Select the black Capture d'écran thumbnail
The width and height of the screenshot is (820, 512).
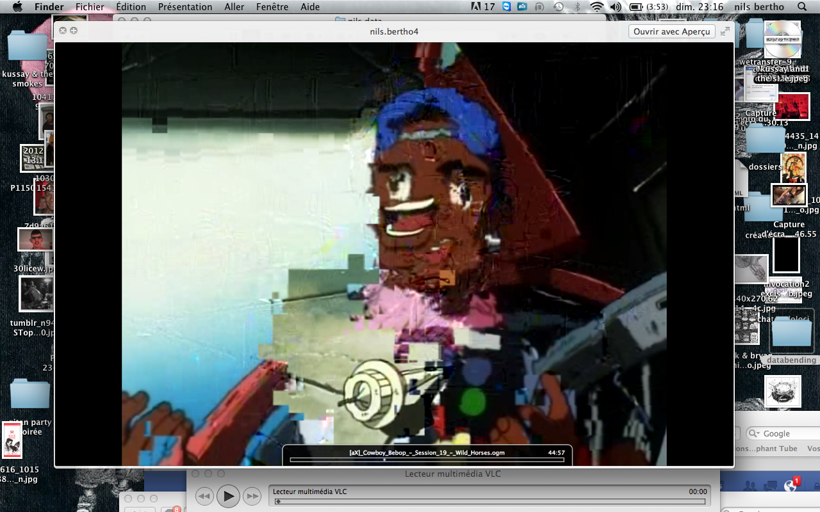coord(786,255)
